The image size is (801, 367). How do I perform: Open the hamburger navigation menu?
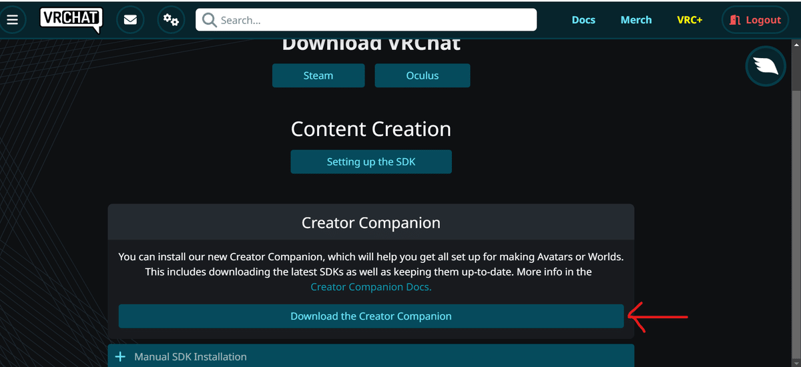click(12, 20)
